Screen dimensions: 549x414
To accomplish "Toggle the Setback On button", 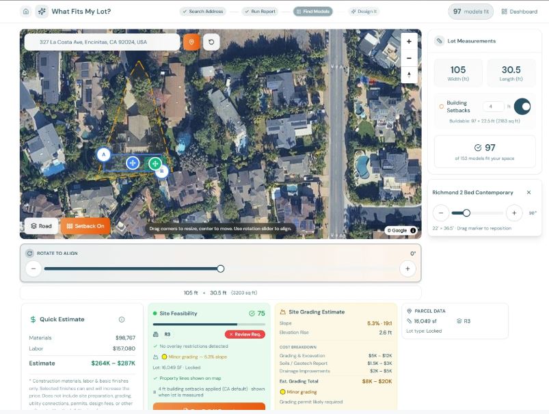I will pos(85,226).
